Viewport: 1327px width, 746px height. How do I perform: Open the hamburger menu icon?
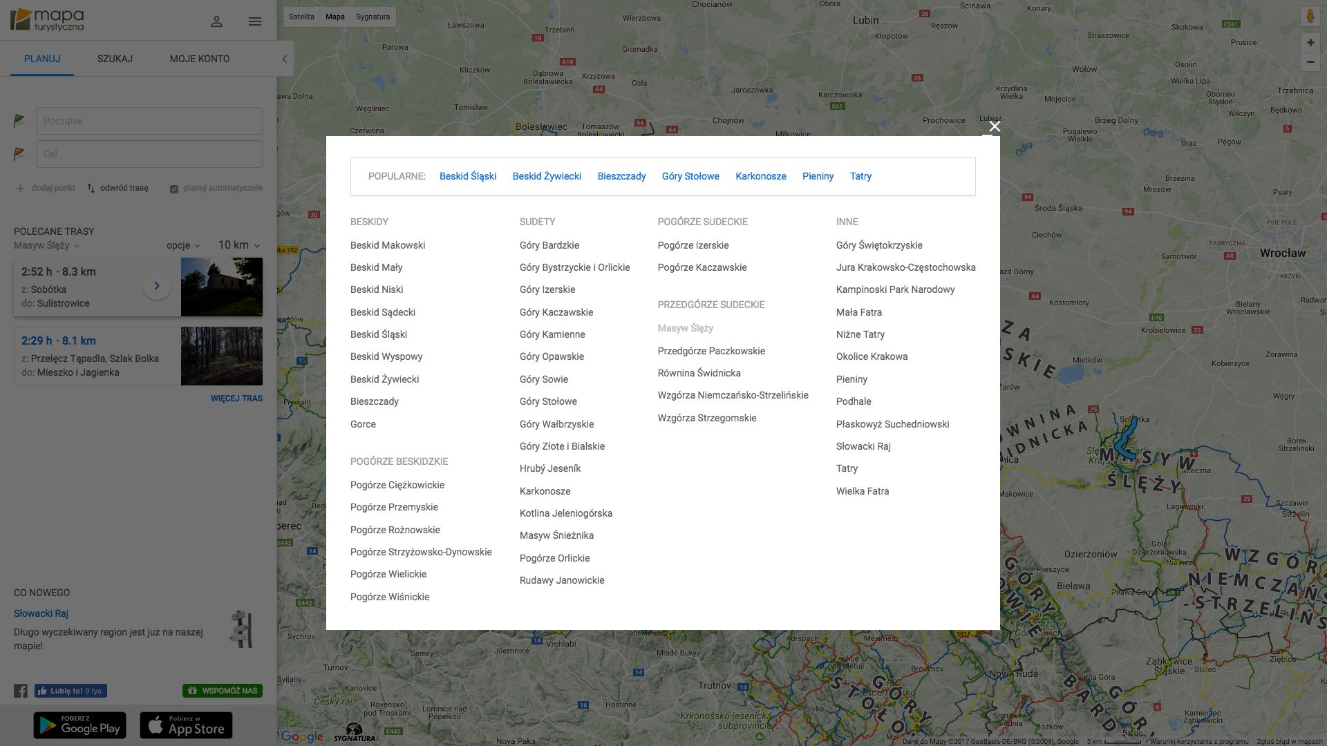tap(255, 21)
